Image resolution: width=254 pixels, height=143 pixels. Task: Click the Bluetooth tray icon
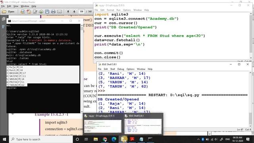coord(203,139)
